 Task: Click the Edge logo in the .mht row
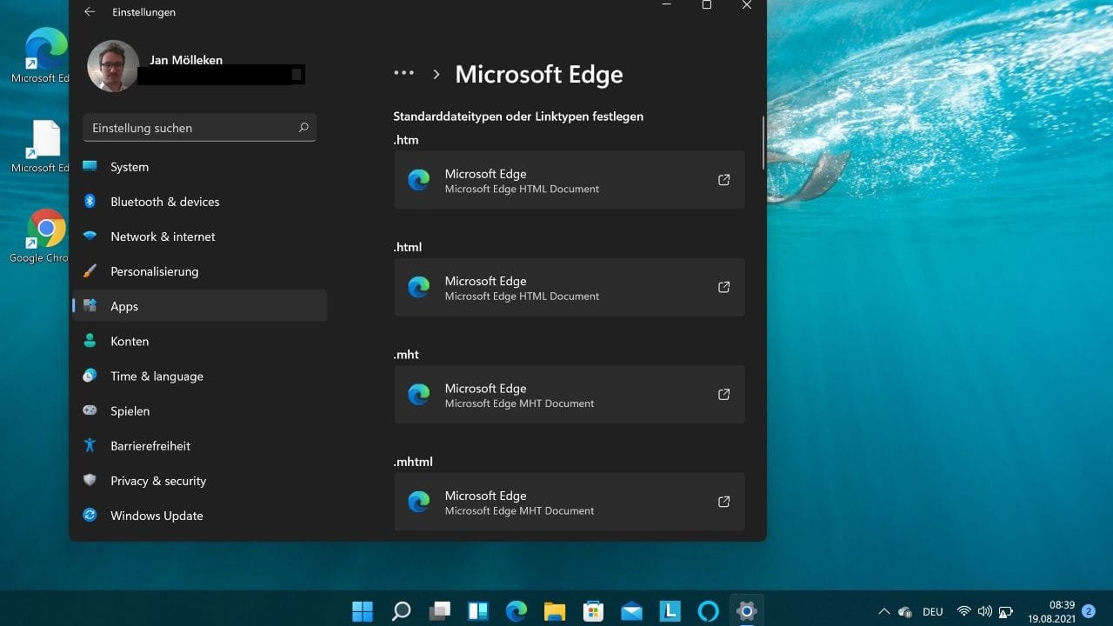(x=419, y=395)
